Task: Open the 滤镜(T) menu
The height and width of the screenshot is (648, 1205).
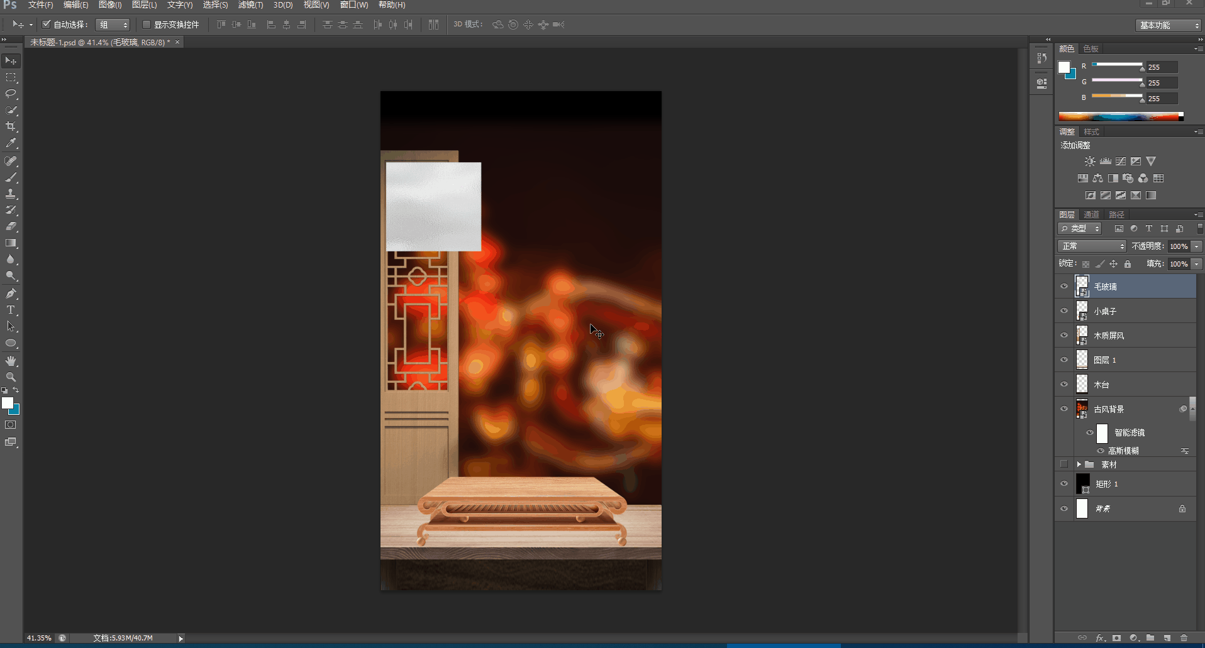Action: coord(250,5)
